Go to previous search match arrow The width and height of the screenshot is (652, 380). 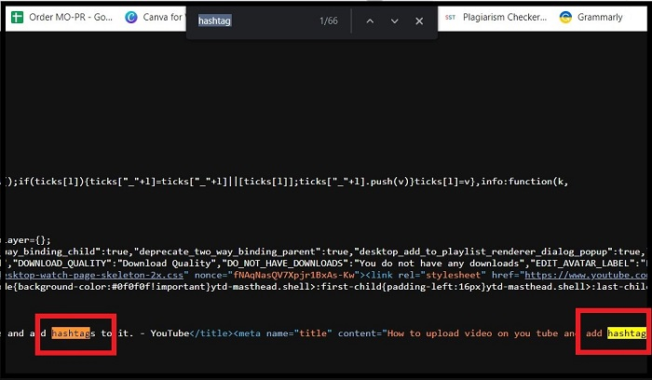coord(370,20)
